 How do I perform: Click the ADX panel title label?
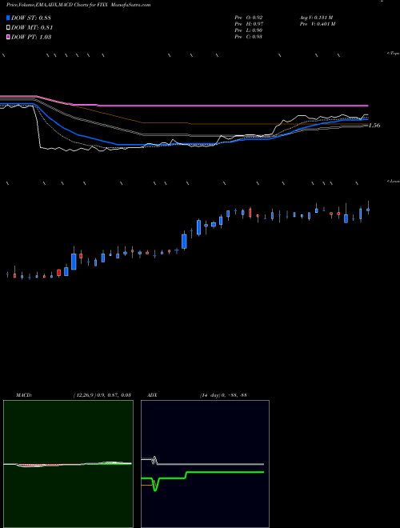tap(152, 395)
